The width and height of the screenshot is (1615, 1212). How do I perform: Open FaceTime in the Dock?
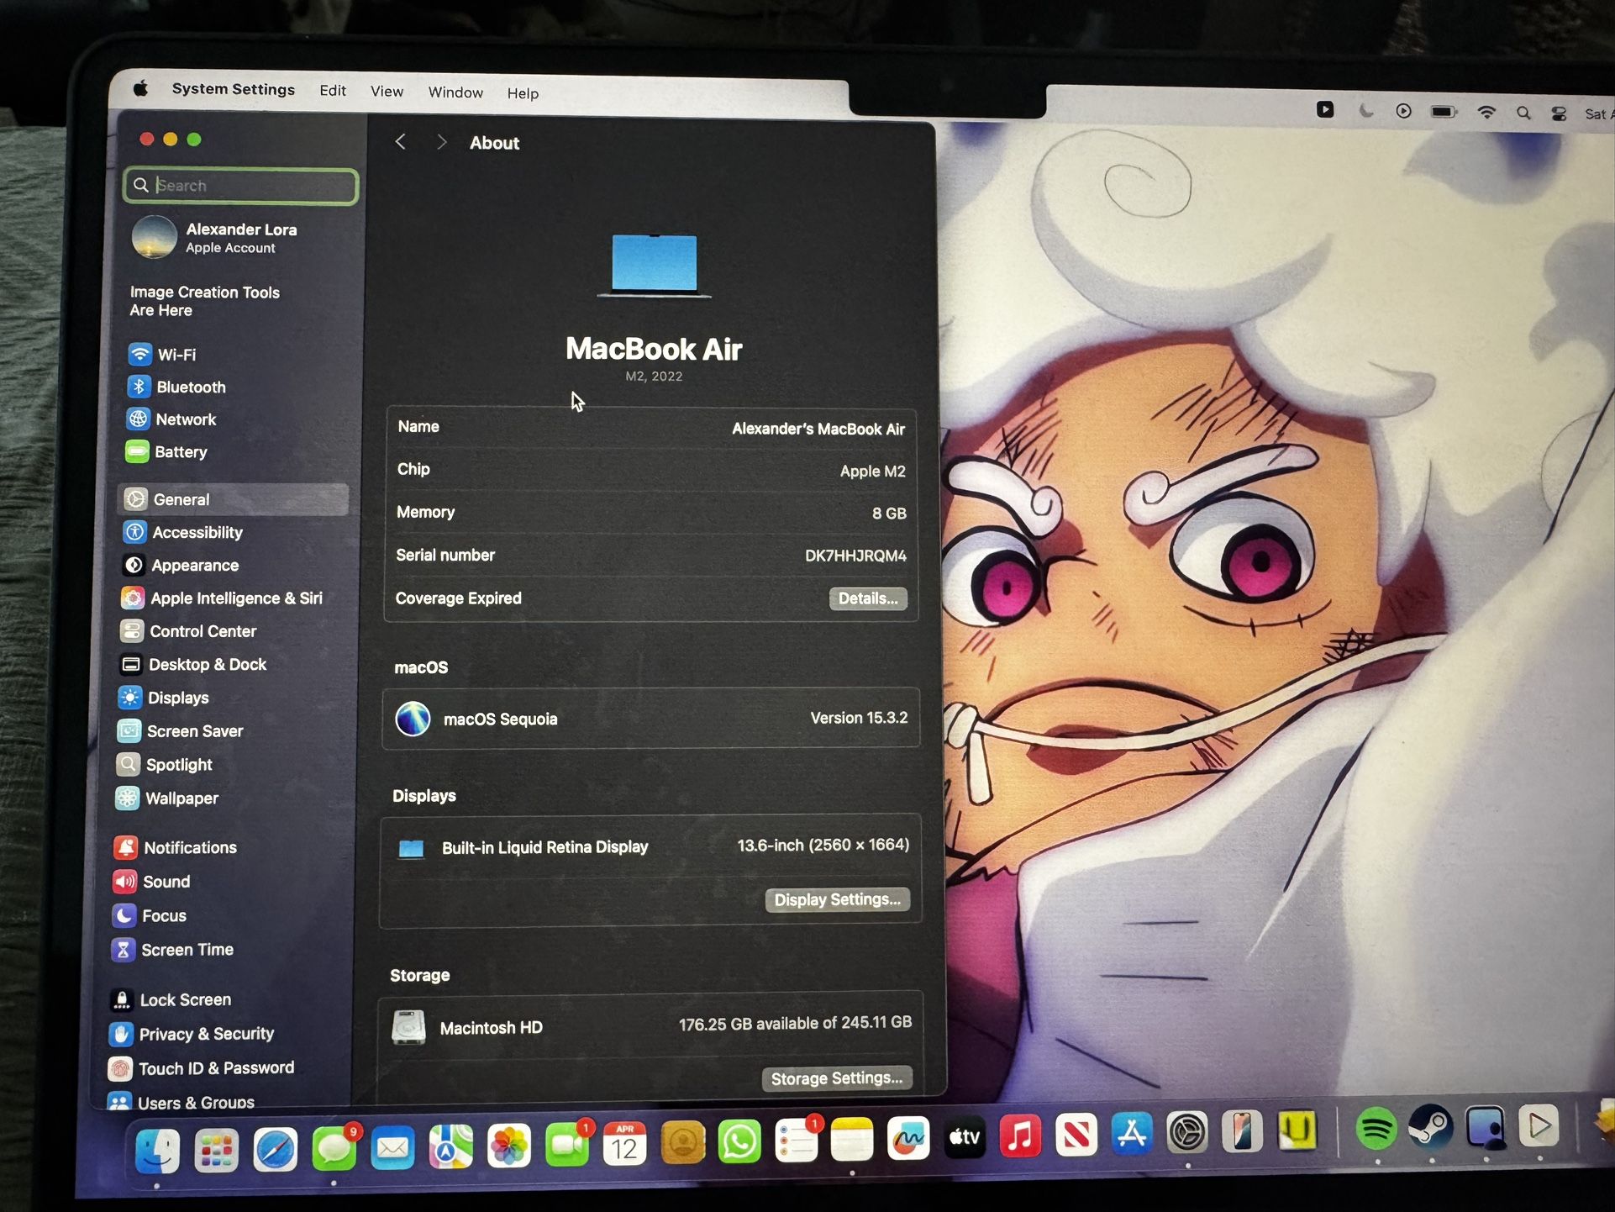click(567, 1144)
